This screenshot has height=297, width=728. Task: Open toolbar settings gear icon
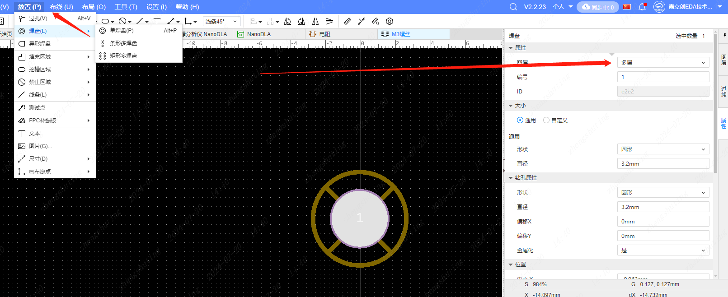pos(390,21)
